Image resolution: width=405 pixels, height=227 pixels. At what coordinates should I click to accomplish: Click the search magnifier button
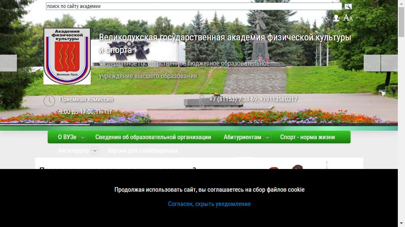[348, 6]
